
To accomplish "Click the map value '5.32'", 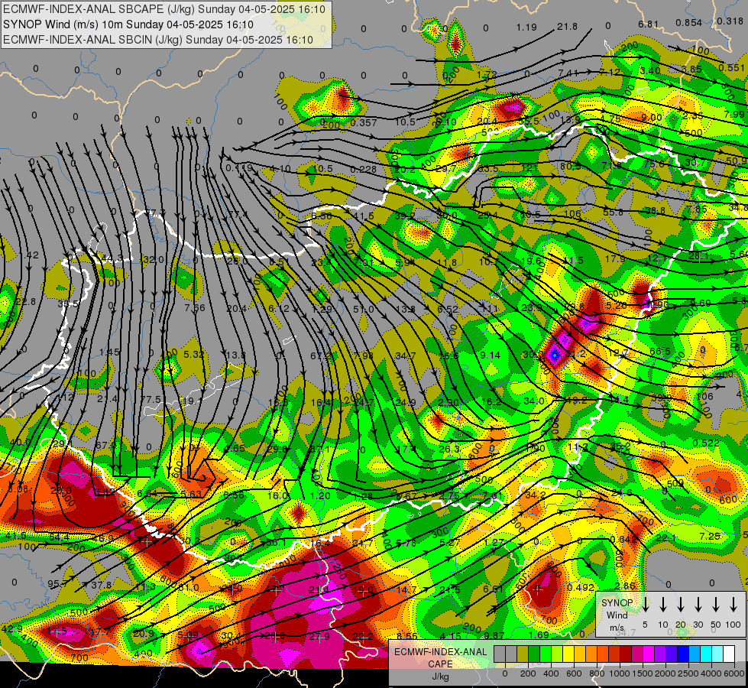I will pos(193,354).
